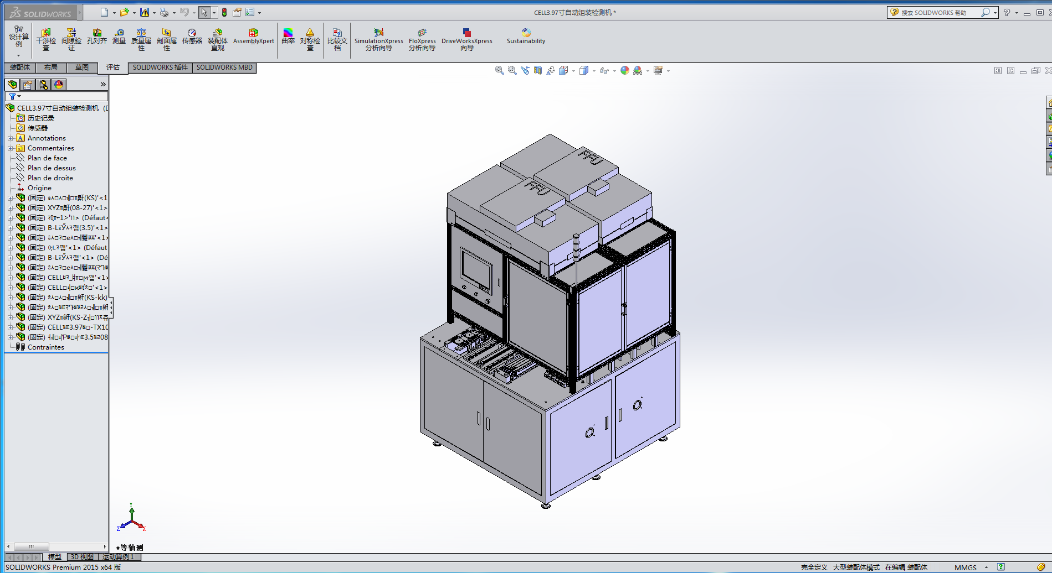
Task: Select Plan de dessus in the tree
Action: (52, 168)
